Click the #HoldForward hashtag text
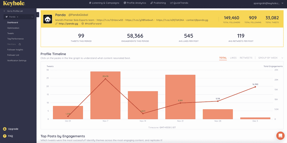 click(x=93, y=24)
